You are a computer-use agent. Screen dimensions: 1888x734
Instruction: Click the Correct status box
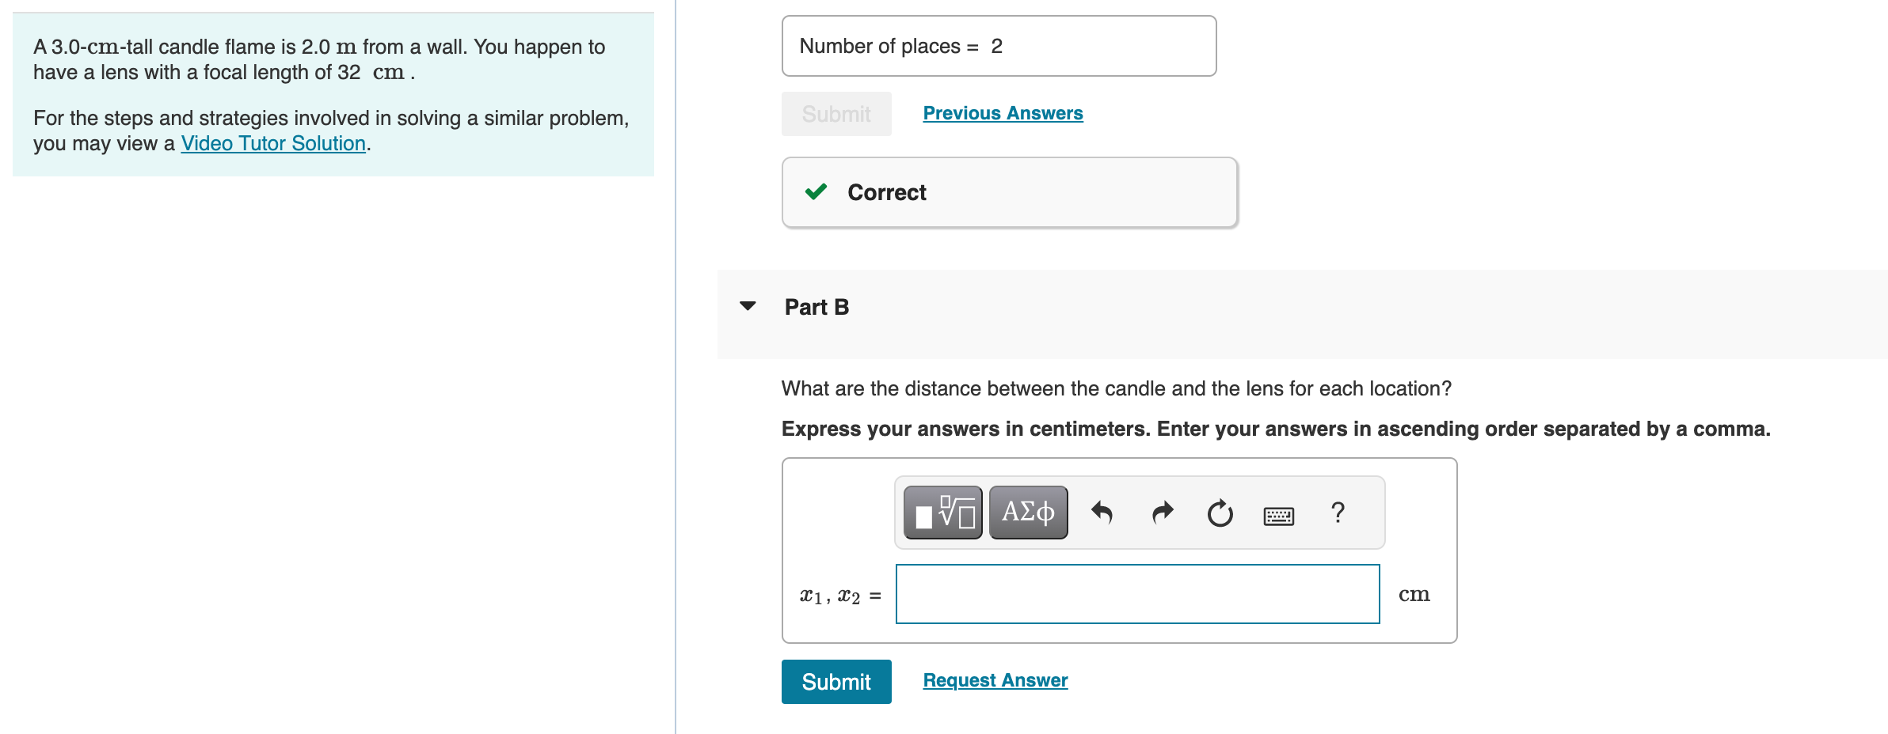[x=1008, y=191]
